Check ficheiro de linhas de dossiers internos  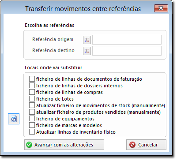32,86
